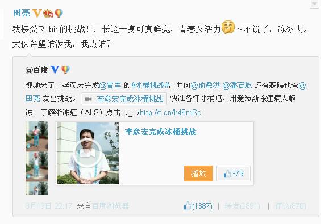
Task: Open the post options dropdown arrow
Action: click(x=314, y=3)
